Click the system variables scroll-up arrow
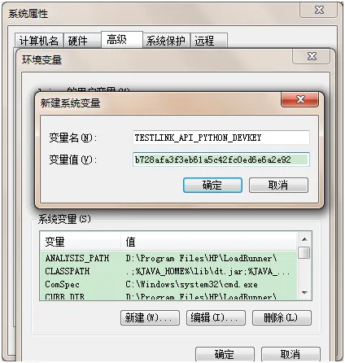The height and width of the screenshot is (363, 345). pos(304,239)
